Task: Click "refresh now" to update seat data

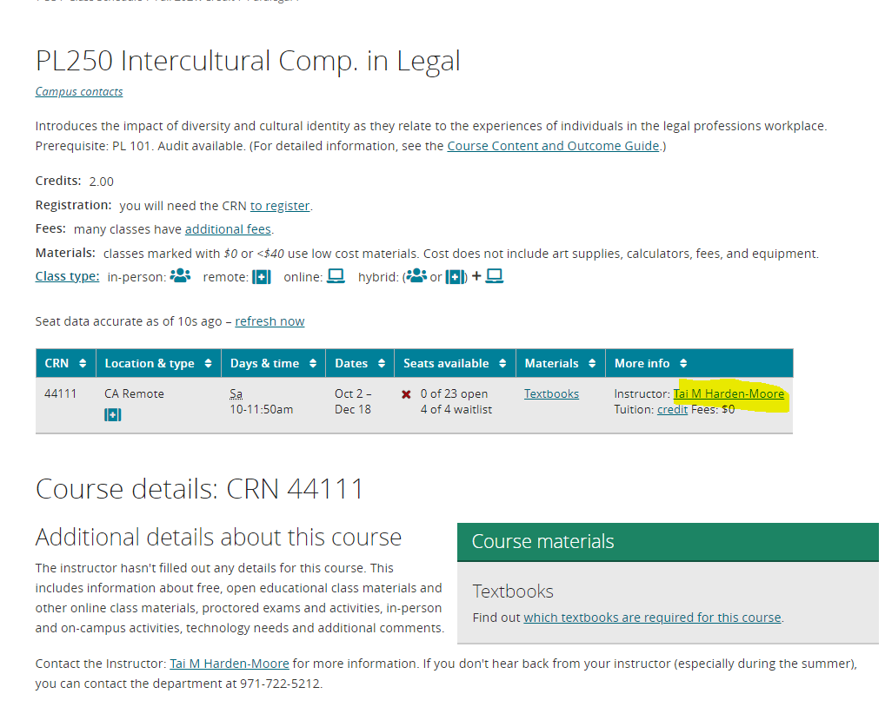Action: click(269, 321)
